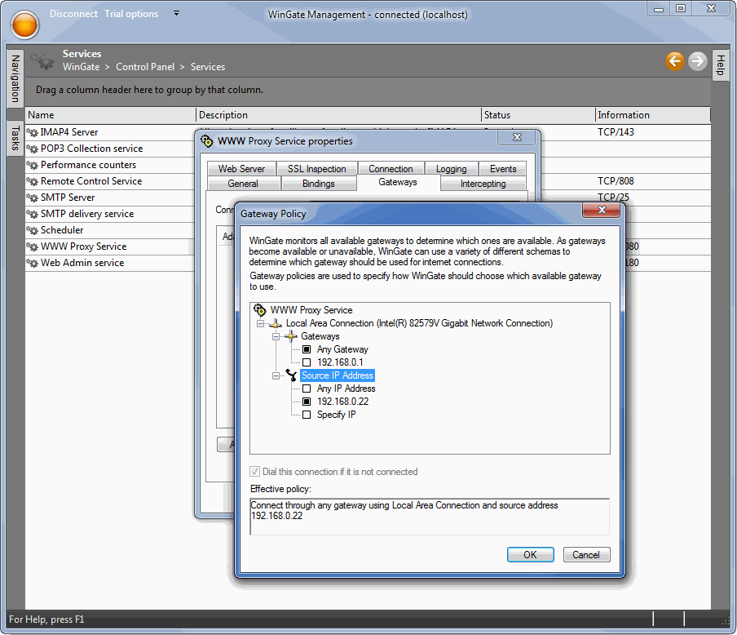The image size is (737, 635).
Task: Click Trial options in the title toolbar
Action: (131, 14)
